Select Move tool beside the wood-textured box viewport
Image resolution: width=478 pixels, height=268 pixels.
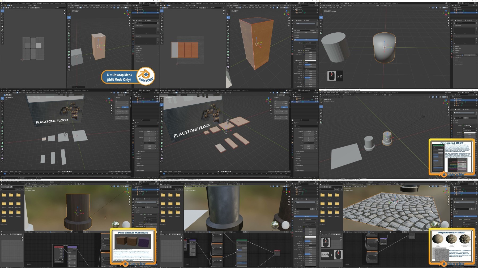pyautogui.click(x=228, y=17)
